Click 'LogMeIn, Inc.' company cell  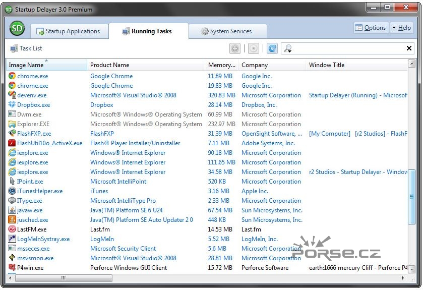point(260,239)
